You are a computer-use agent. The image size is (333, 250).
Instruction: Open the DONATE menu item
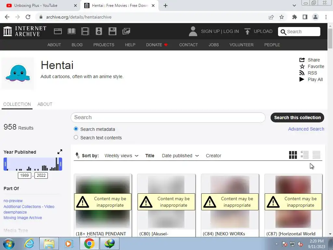(157, 45)
